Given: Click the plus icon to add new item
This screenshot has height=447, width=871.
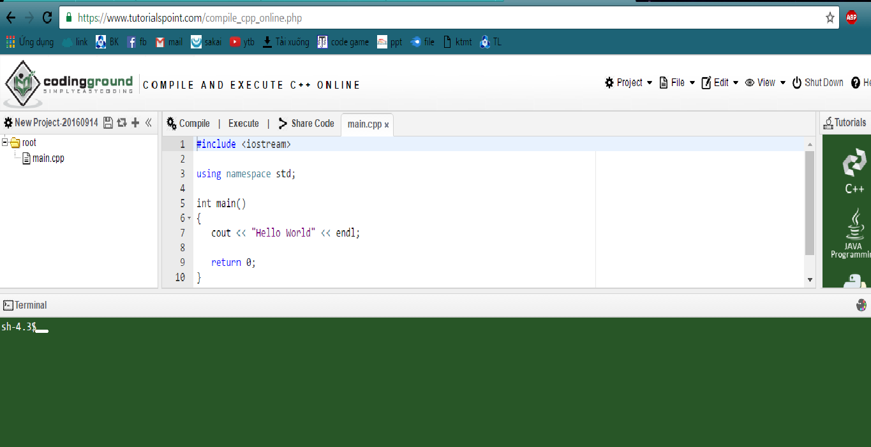Looking at the screenshot, I should coord(135,122).
